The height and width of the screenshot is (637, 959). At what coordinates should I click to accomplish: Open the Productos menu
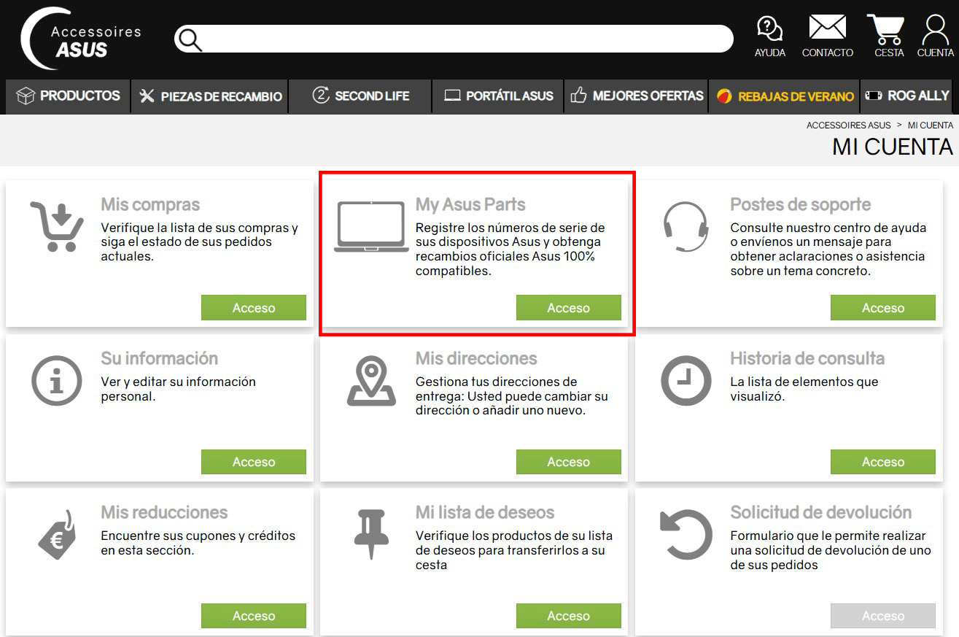68,96
